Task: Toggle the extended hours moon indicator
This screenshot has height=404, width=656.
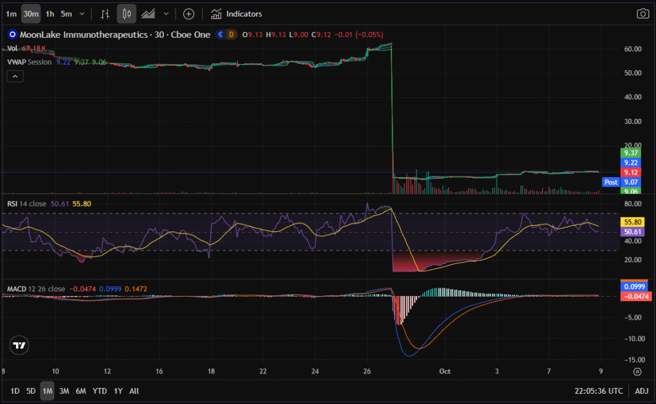Action: (221, 35)
